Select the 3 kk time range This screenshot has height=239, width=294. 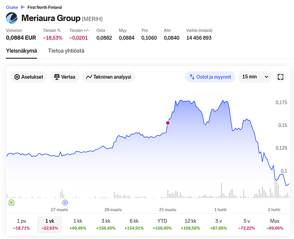(106, 224)
